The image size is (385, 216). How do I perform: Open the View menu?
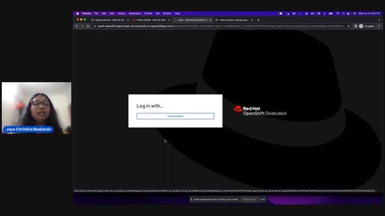(112, 13)
